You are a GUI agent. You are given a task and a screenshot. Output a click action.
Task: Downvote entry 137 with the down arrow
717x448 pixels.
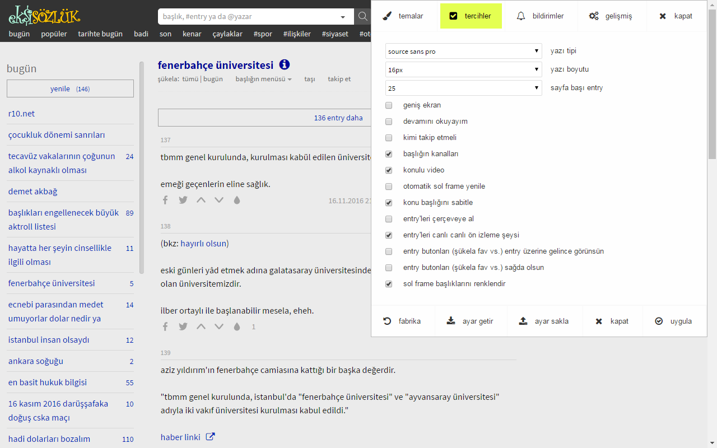(x=219, y=200)
